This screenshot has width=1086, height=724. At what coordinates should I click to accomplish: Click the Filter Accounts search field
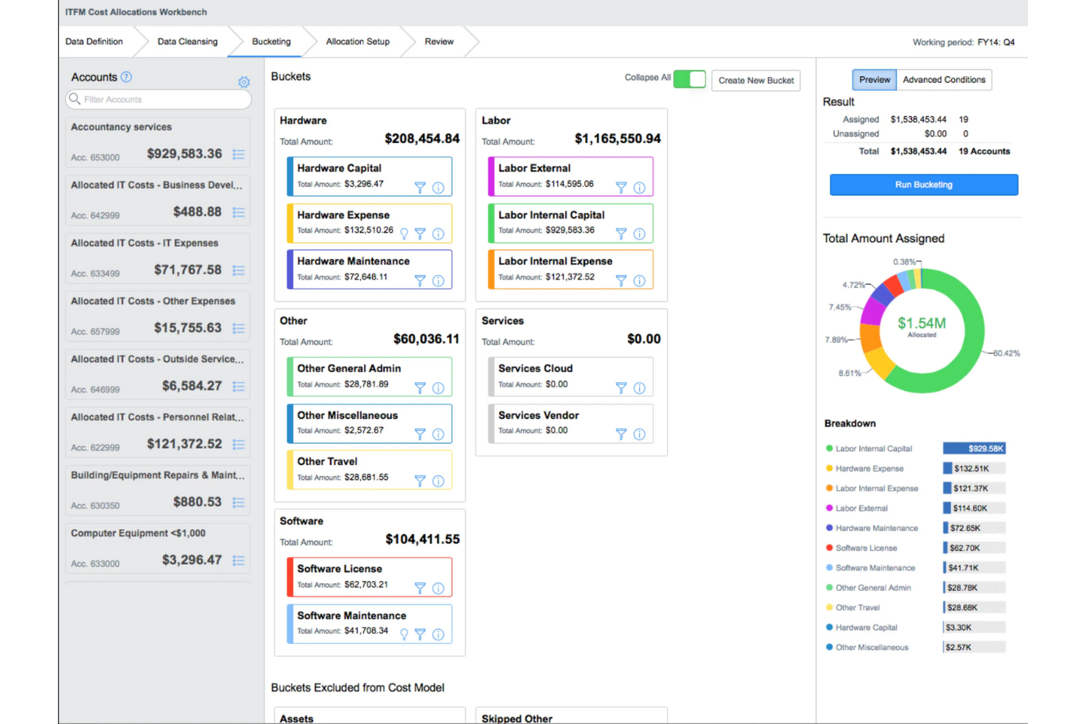(x=158, y=99)
